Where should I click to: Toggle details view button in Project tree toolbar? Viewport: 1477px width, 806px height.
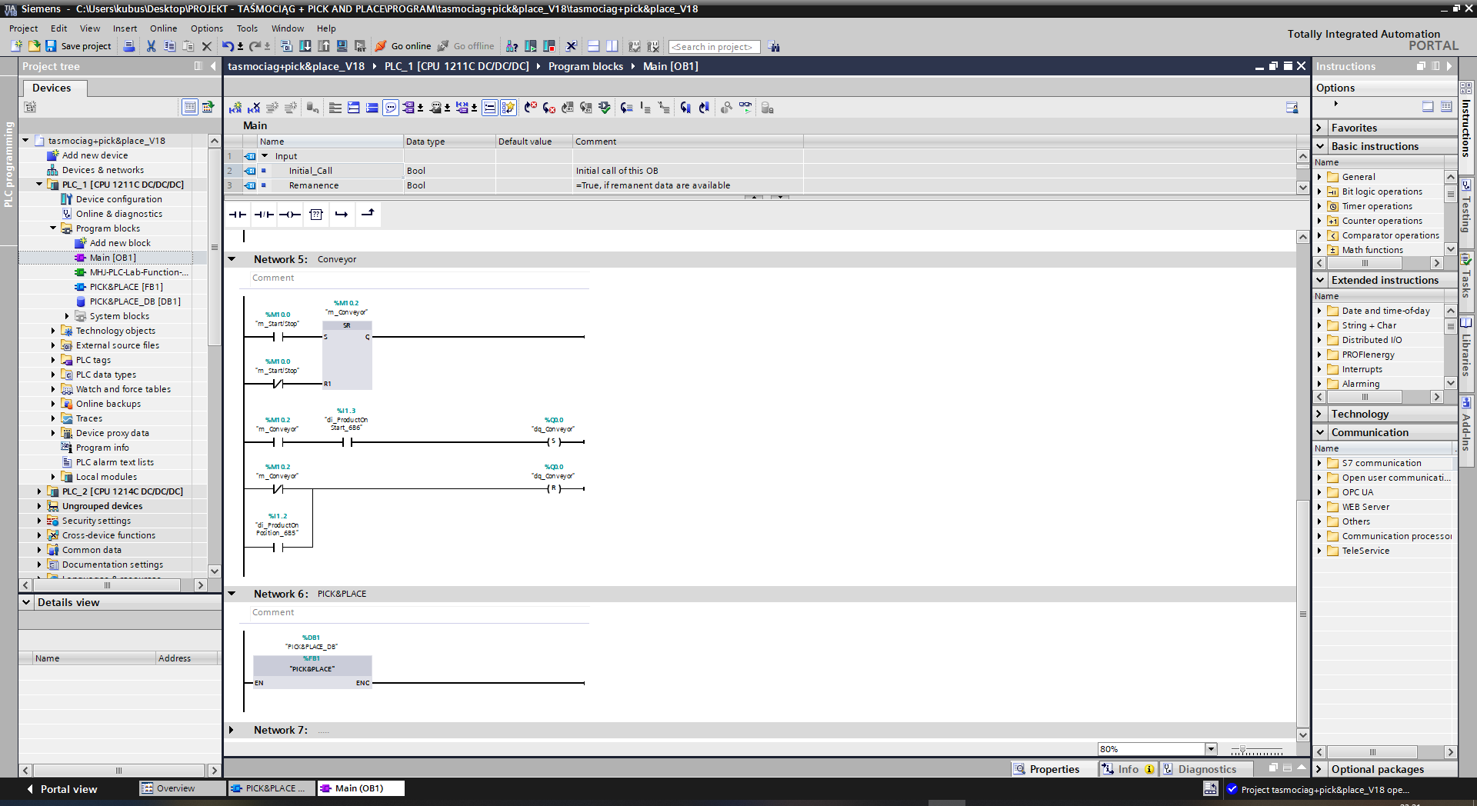[x=189, y=107]
